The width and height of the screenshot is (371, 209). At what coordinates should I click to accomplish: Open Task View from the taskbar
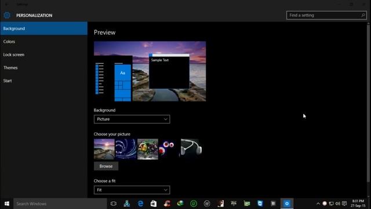click(x=114, y=204)
